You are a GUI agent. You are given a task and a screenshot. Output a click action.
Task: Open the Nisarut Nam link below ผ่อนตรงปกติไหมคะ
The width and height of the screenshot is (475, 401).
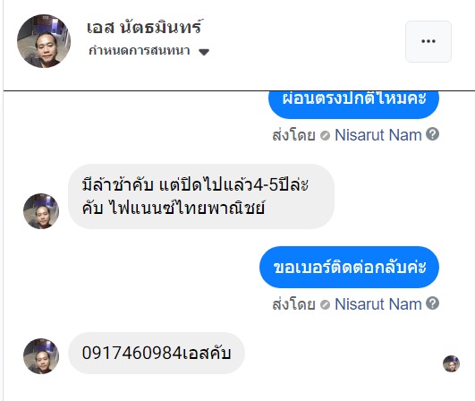[378, 135]
